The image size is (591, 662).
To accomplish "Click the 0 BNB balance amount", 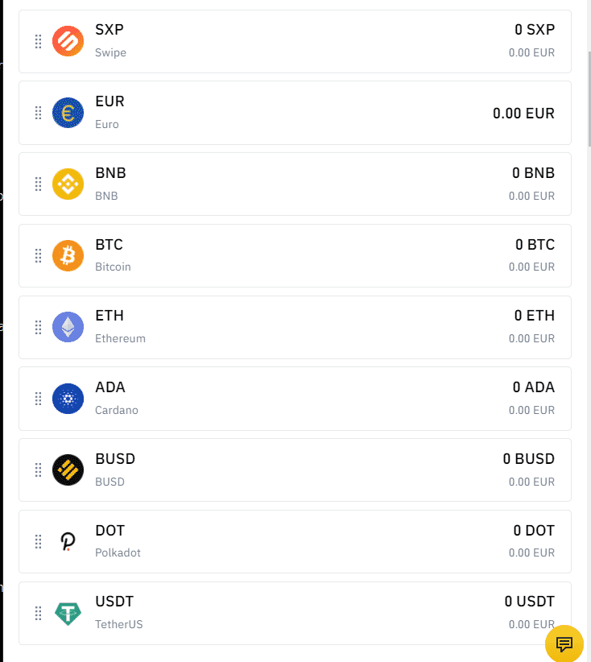I will (533, 172).
